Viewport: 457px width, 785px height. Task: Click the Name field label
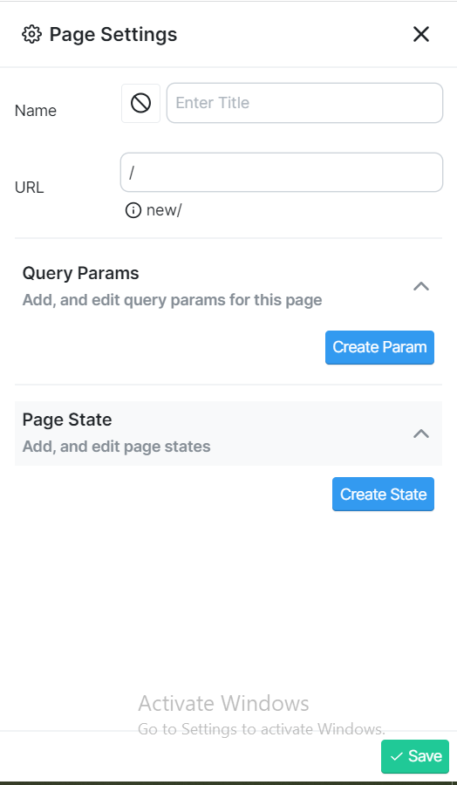[36, 111]
